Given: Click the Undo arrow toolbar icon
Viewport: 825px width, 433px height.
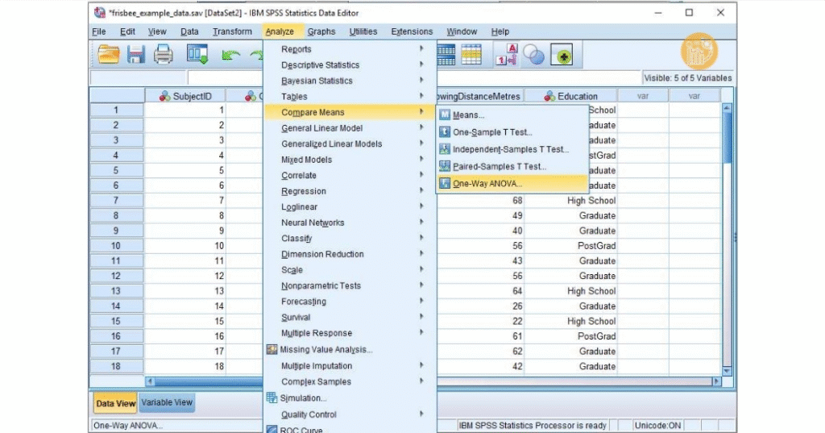Looking at the screenshot, I should (x=232, y=55).
